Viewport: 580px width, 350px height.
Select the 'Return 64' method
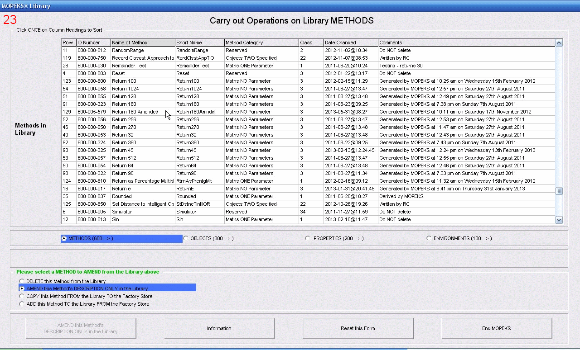122,166
